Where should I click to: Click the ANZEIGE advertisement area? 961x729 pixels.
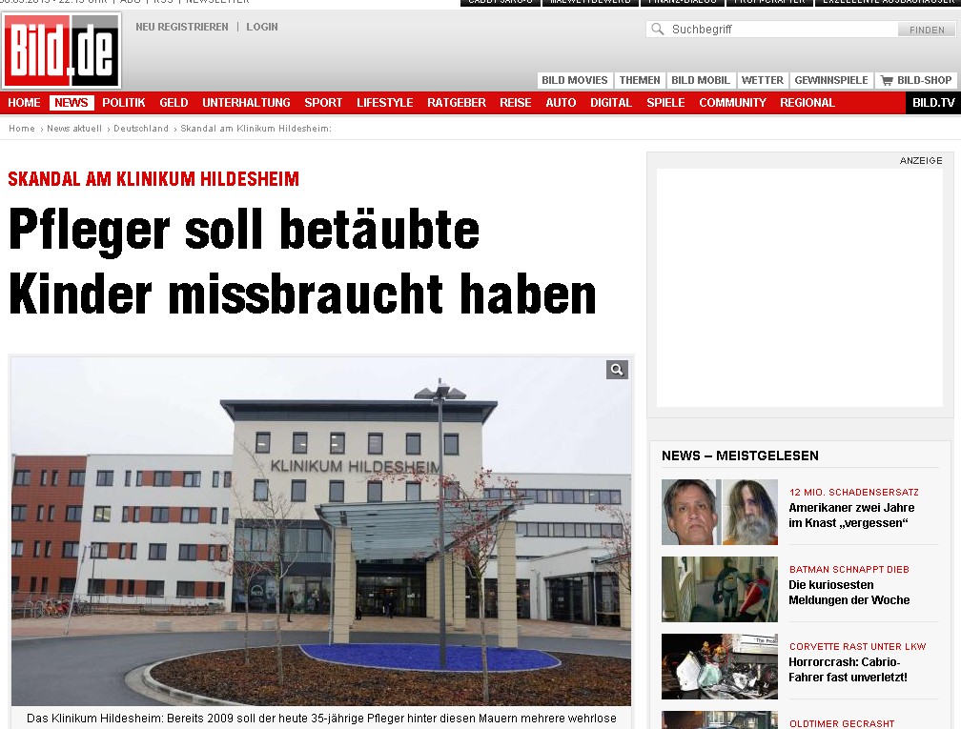pos(800,288)
